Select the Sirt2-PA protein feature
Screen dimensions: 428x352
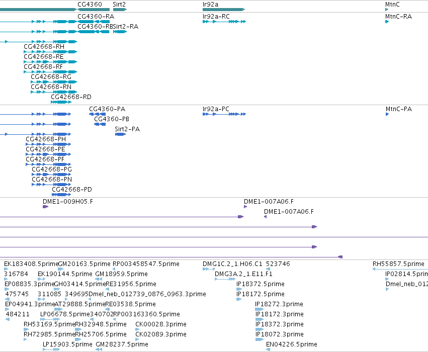pyautogui.click(x=120, y=134)
